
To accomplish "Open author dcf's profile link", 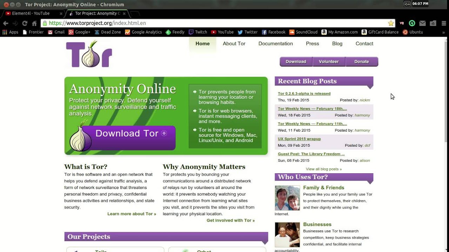I will pos(367,145).
